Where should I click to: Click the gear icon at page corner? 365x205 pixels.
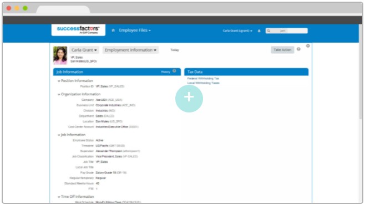pyautogui.click(x=308, y=46)
